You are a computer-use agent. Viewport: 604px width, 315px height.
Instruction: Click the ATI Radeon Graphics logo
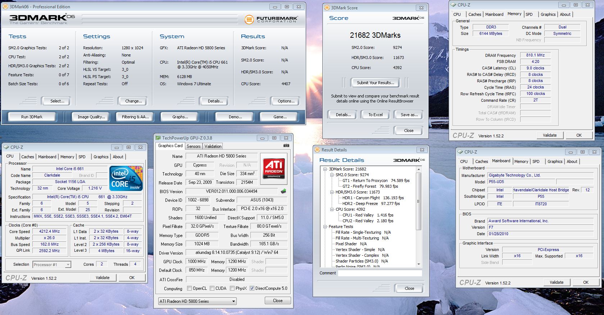[x=273, y=168]
